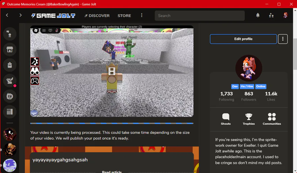The image size is (297, 173).
Task: Open the 863 Followers list
Action: 249,96
